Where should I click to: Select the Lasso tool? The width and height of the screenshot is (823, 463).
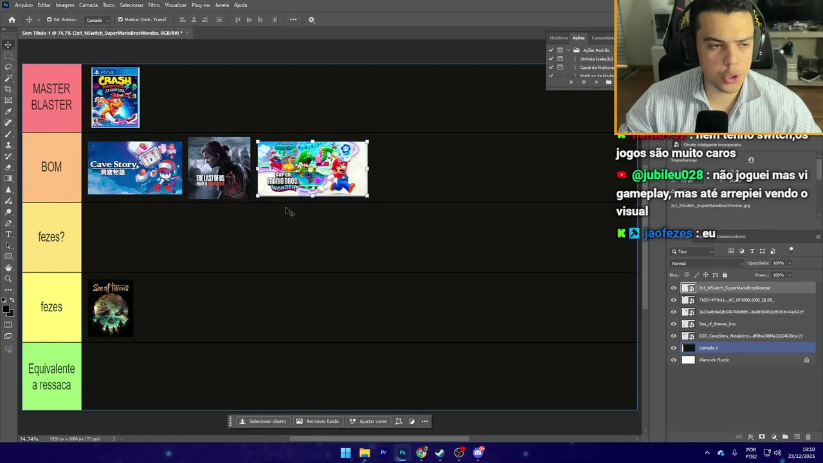tap(8, 67)
